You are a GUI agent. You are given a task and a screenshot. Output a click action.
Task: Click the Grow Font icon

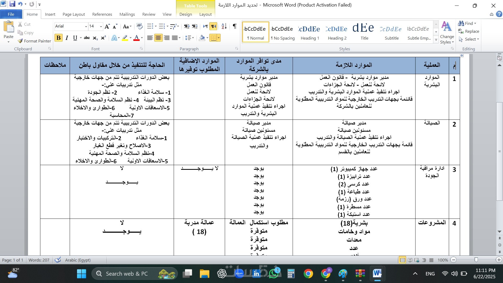(107, 26)
